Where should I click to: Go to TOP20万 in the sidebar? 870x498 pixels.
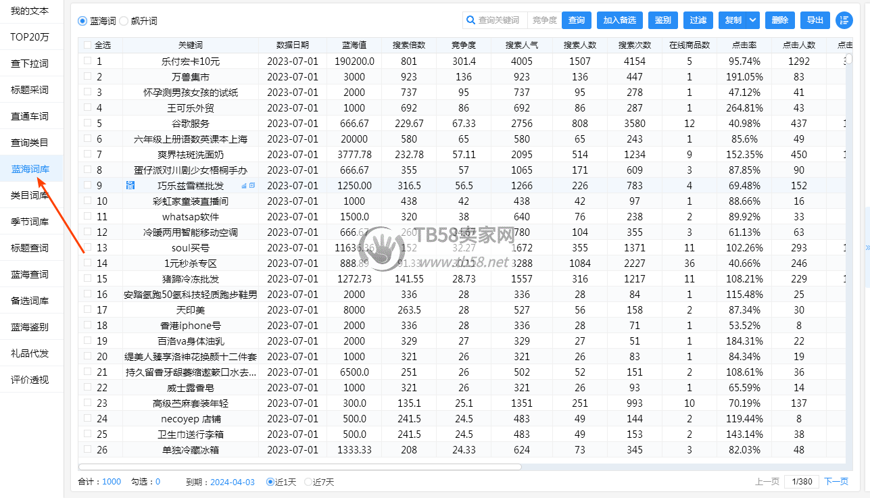click(30, 37)
